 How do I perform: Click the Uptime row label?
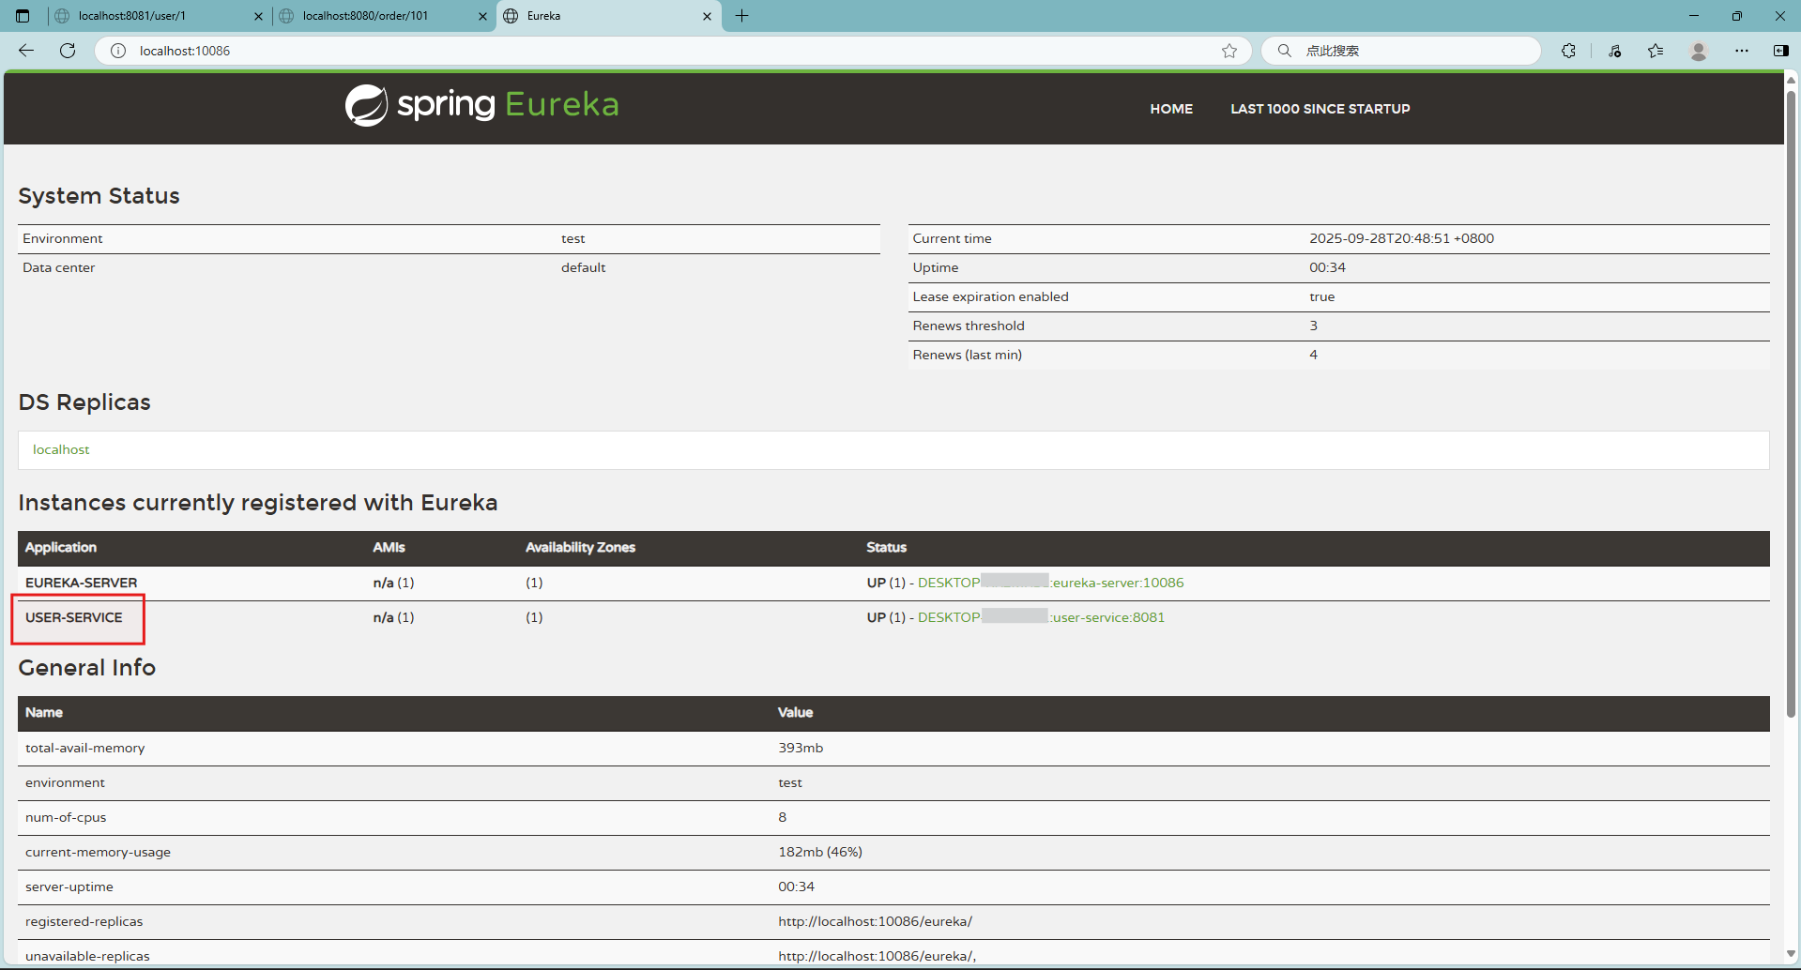(x=936, y=267)
